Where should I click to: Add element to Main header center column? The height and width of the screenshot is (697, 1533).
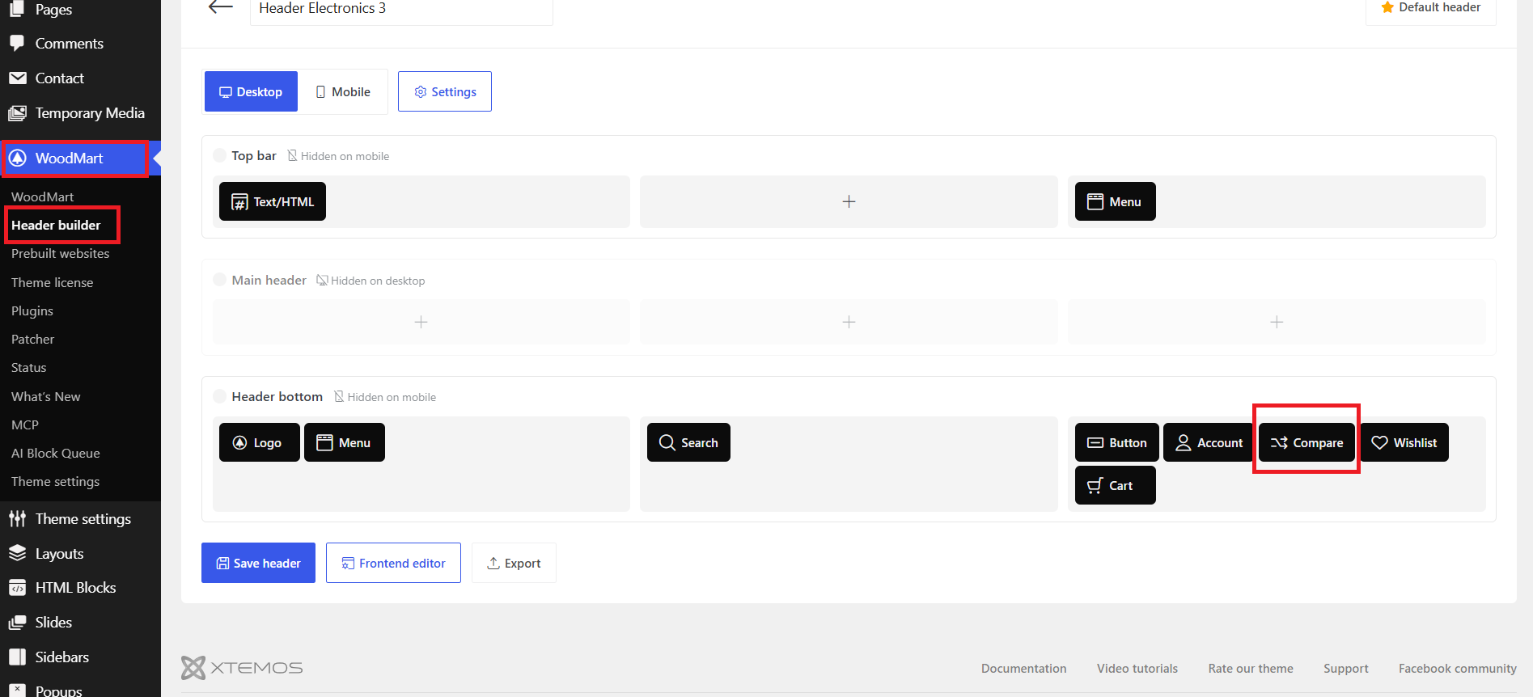849,322
